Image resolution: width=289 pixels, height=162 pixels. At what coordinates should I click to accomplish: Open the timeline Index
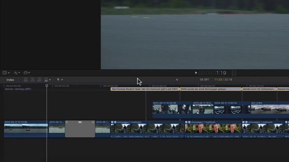tap(10, 80)
